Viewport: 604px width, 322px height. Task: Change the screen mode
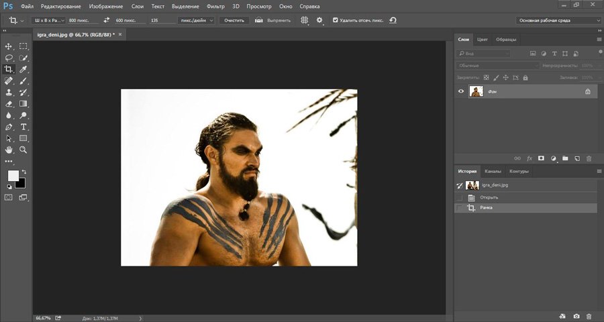coord(23,198)
